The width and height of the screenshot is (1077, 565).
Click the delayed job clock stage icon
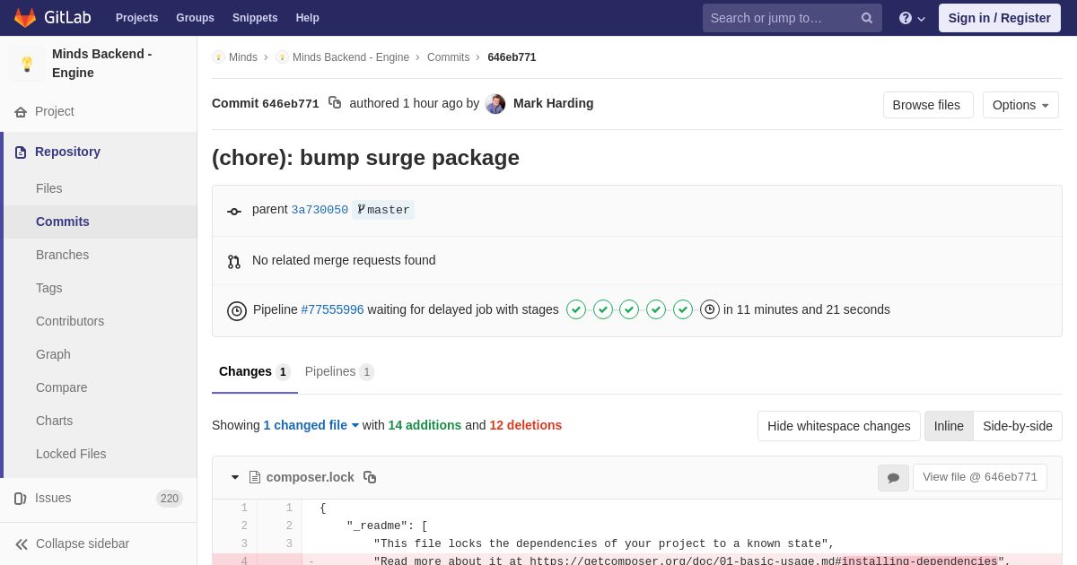pos(710,309)
